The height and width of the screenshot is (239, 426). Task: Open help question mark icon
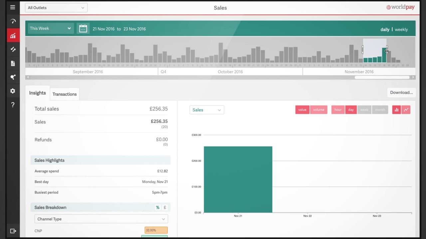click(x=13, y=105)
